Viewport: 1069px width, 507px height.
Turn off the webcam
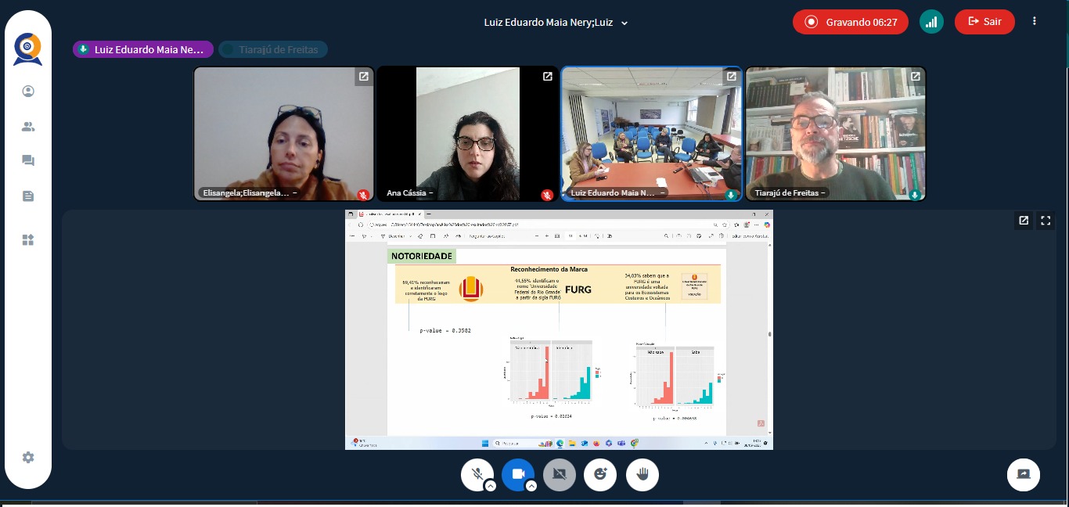coord(517,474)
